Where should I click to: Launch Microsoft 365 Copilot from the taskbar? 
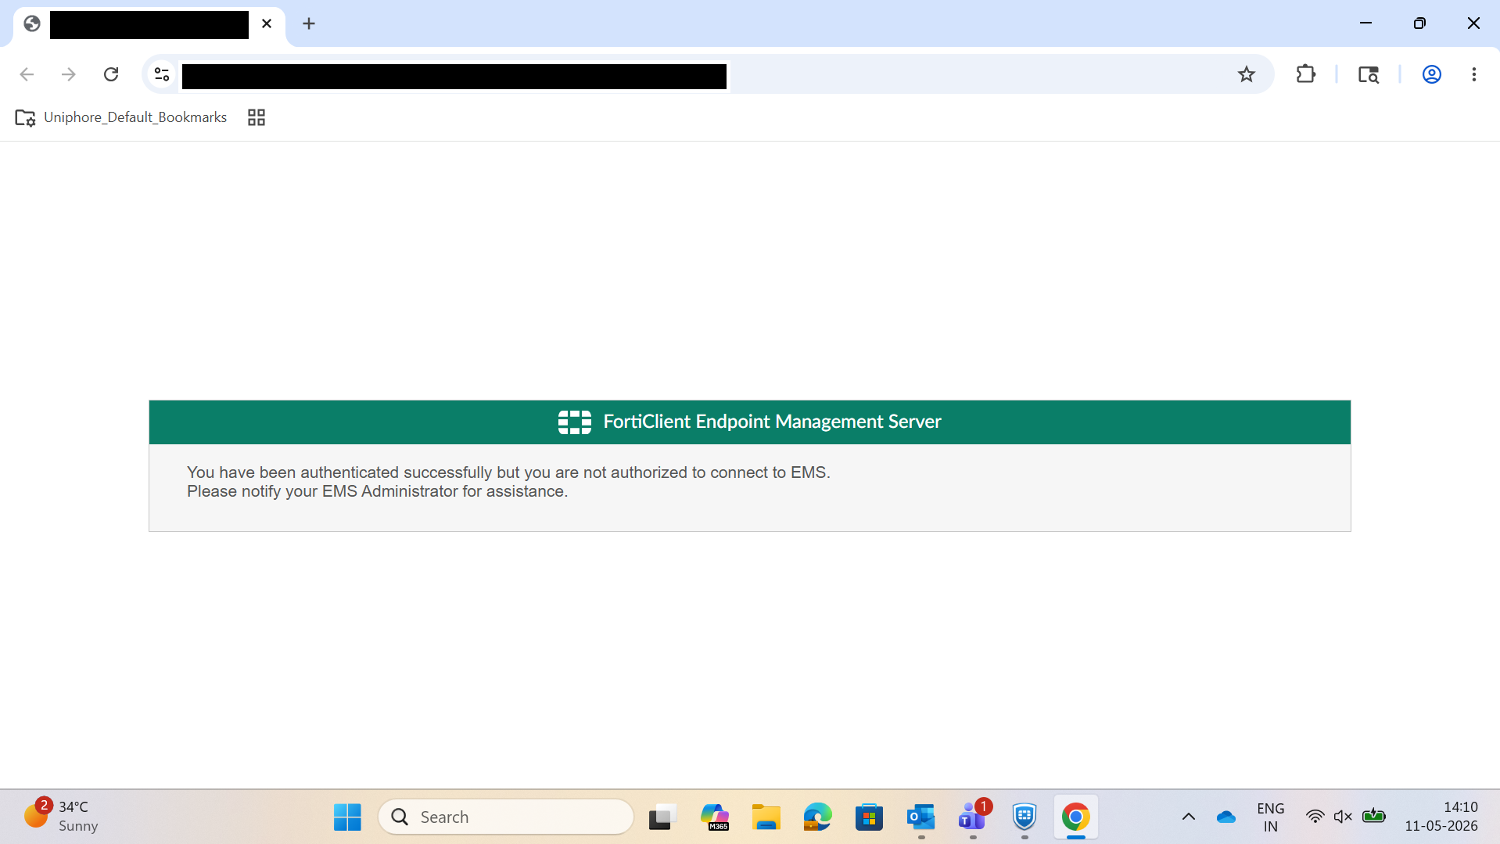click(715, 817)
